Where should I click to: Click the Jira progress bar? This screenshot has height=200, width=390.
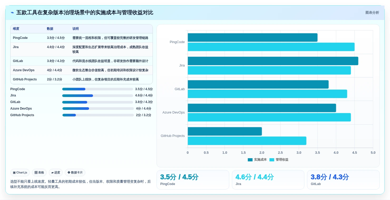click(x=97, y=95)
